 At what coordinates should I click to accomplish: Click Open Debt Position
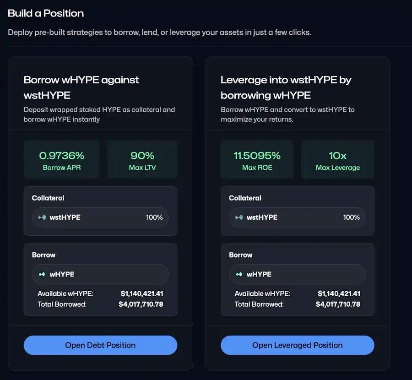click(x=100, y=345)
